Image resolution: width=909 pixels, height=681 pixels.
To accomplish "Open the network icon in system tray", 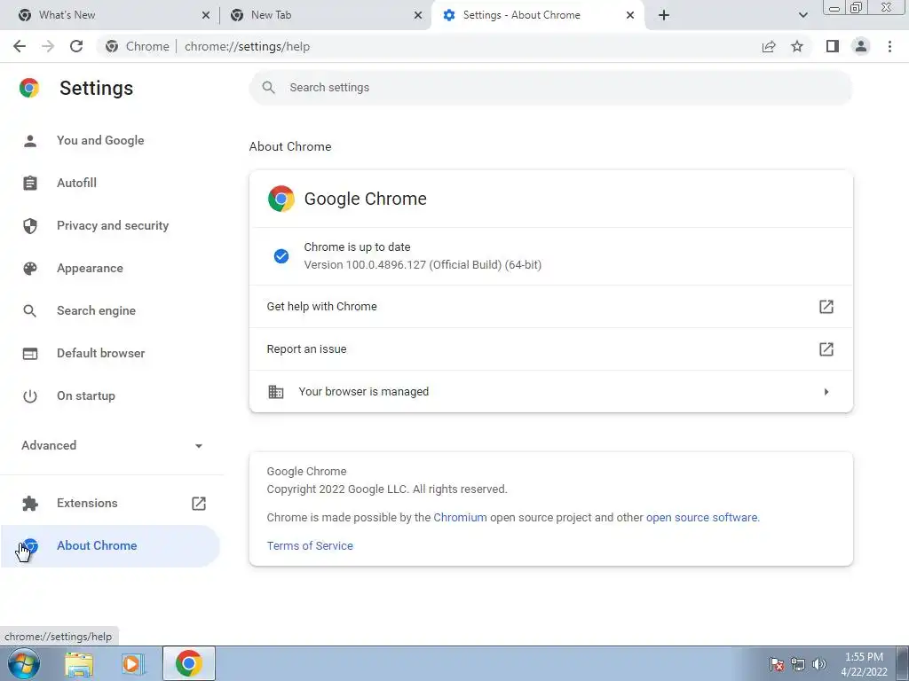I will 798,664.
